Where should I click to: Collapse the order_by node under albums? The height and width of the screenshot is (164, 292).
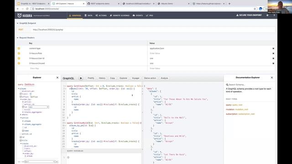[x=21, y=99]
